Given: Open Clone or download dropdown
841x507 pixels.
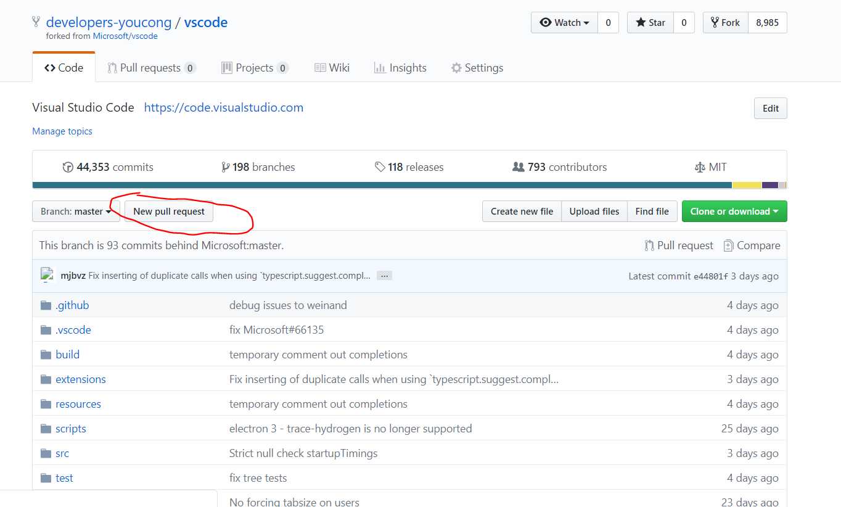Looking at the screenshot, I should [x=734, y=211].
